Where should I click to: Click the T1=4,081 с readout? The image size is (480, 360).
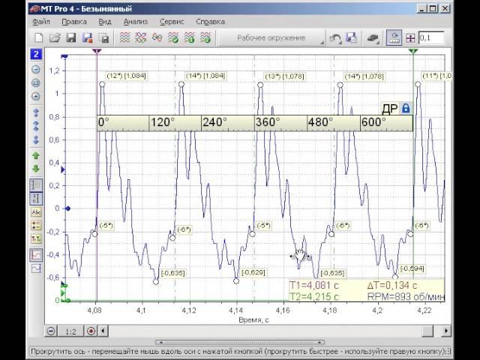tap(314, 285)
